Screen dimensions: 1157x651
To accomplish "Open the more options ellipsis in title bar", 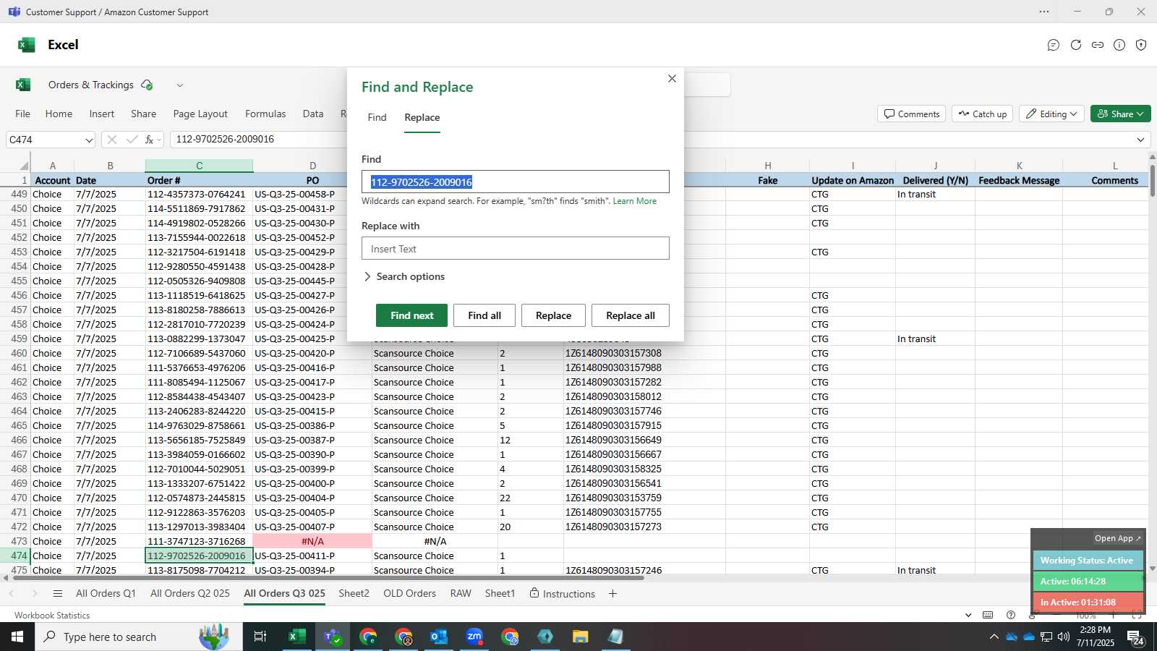I will click(x=1044, y=12).
